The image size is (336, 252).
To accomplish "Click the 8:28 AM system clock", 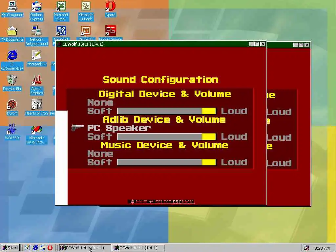I will point(322,248).
